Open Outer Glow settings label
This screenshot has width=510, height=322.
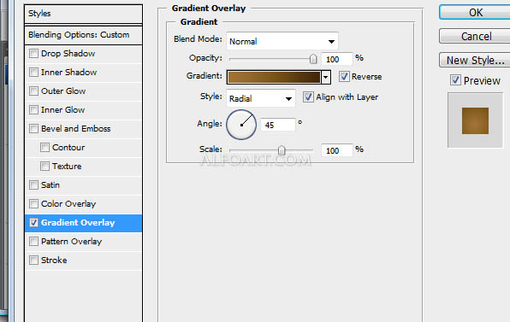pos(63,91)
